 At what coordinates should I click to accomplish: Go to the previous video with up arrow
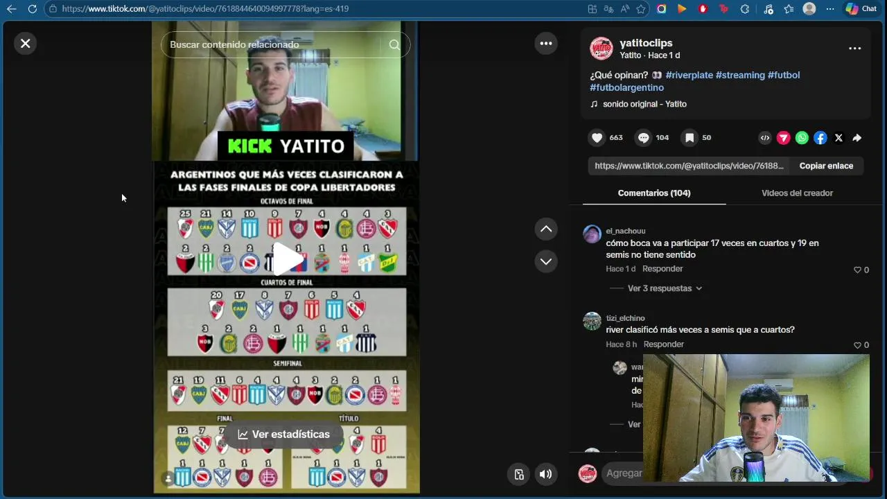546,229
